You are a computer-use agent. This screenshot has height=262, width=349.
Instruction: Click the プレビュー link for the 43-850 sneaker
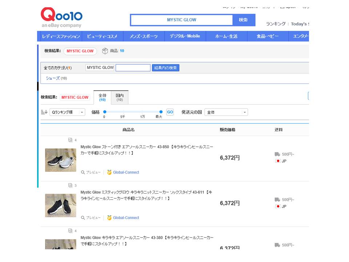[93, 172]
